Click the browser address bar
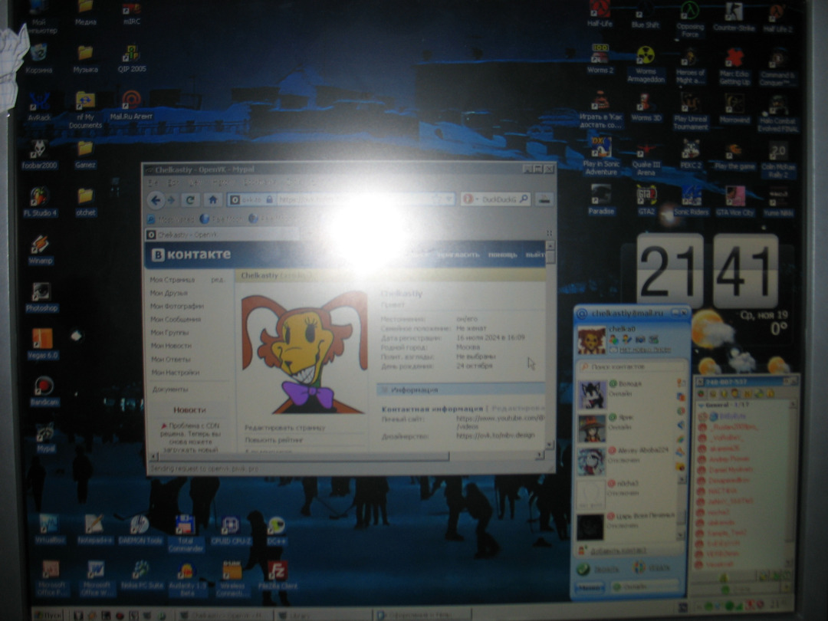828x621 pixels. pyautogui.click(x=341, y=199)
